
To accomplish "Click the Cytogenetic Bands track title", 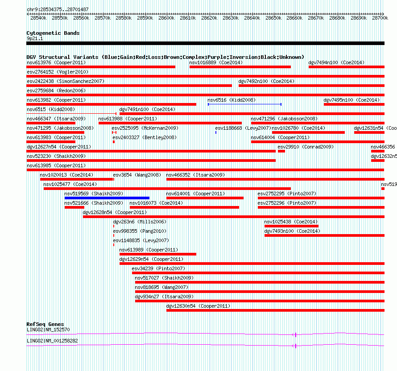I will click(x=53, y=33).
